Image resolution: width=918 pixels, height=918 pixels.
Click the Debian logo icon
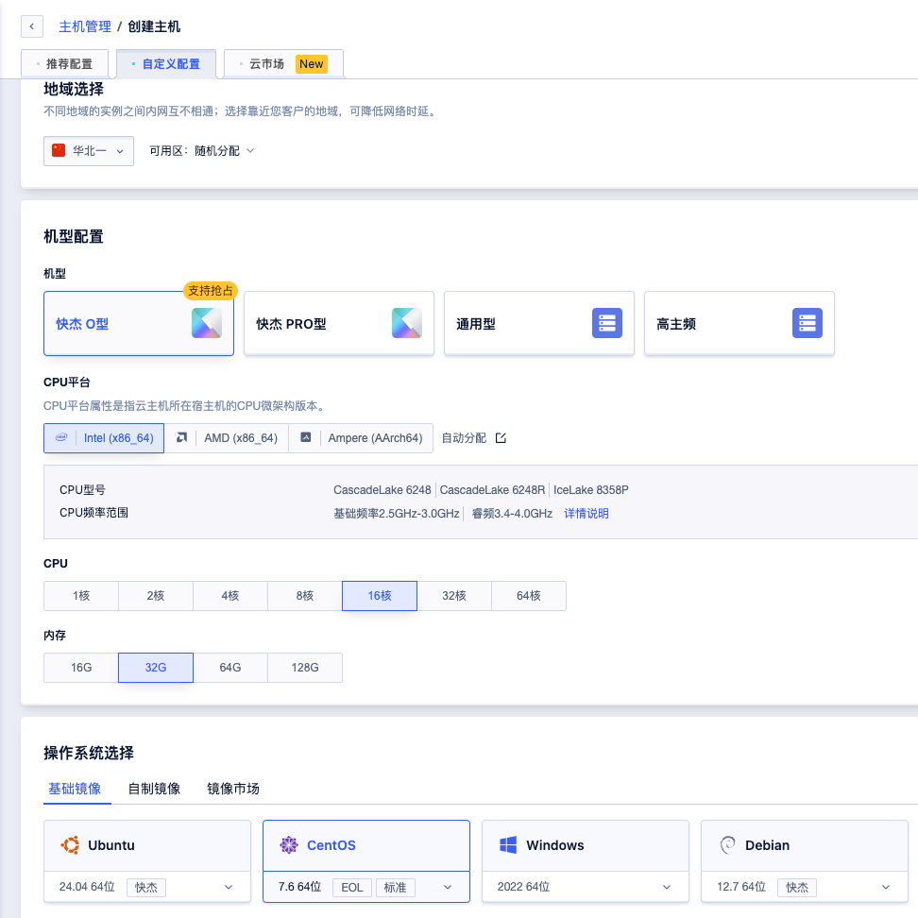point(727,845)
